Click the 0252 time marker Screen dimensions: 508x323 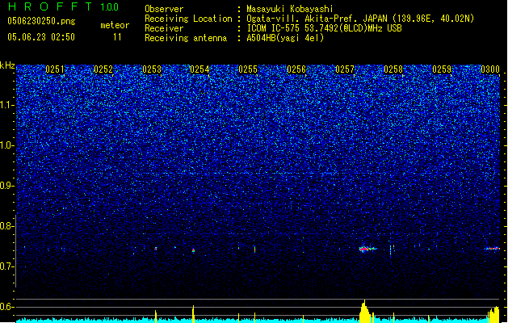pos(103,69)
